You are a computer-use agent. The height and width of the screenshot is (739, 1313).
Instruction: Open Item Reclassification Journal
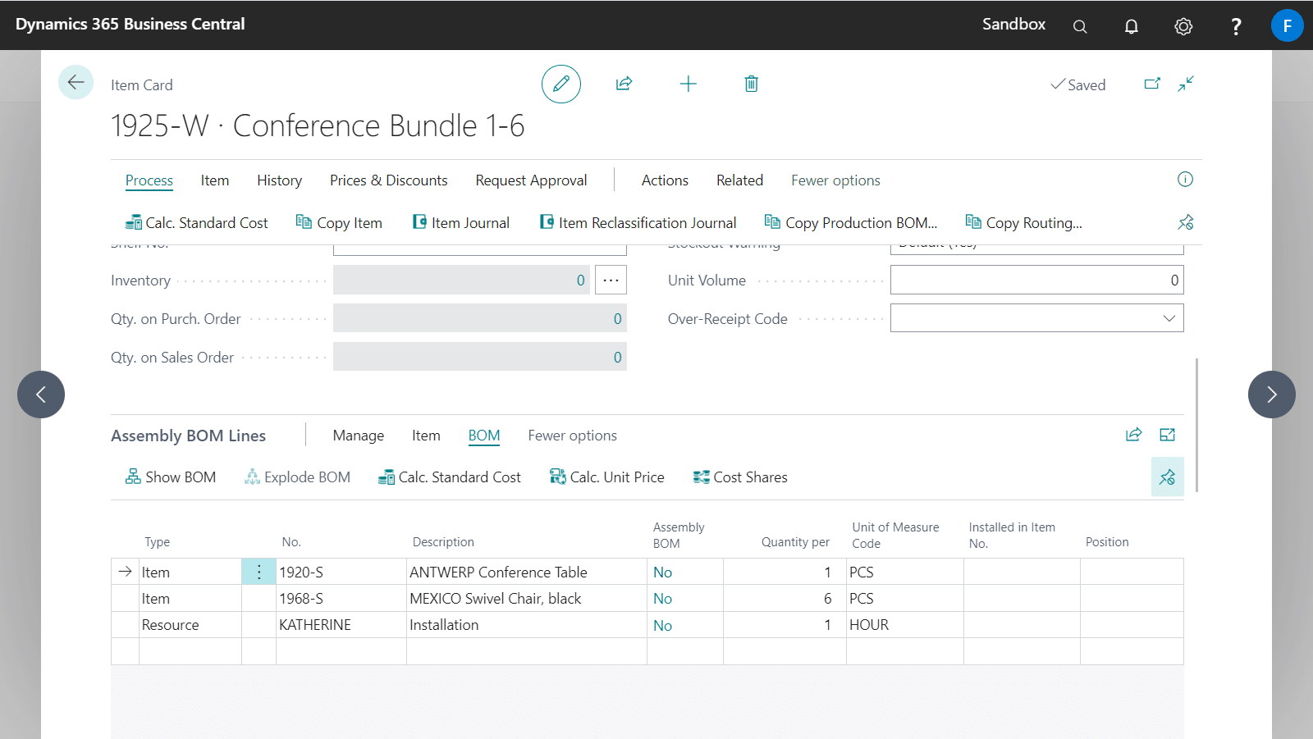pyautogui.click(x=638, y=223)
